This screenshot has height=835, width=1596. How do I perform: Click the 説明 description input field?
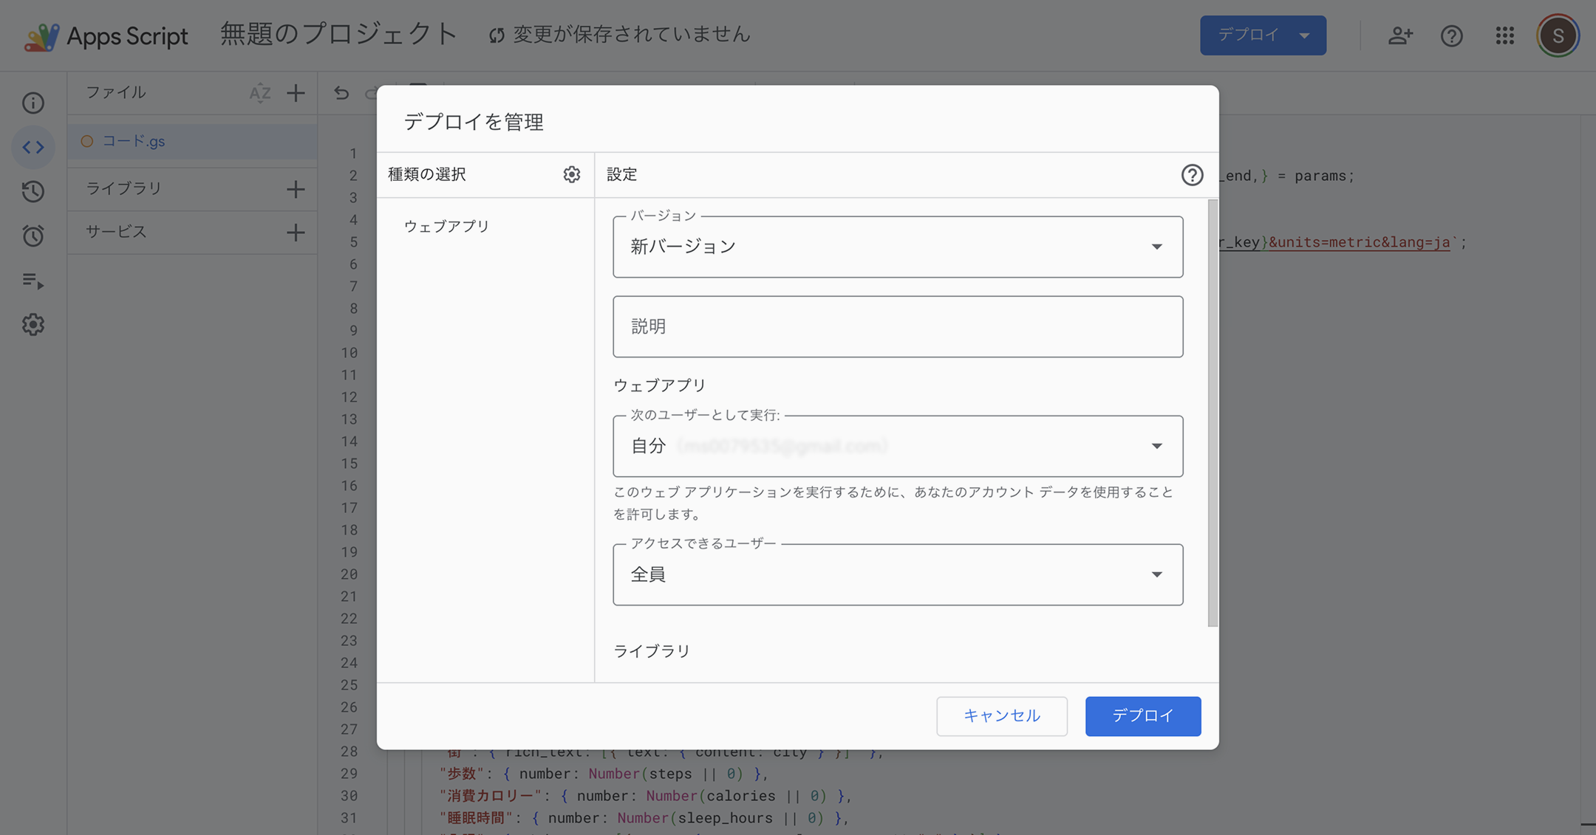pos(897,326)
